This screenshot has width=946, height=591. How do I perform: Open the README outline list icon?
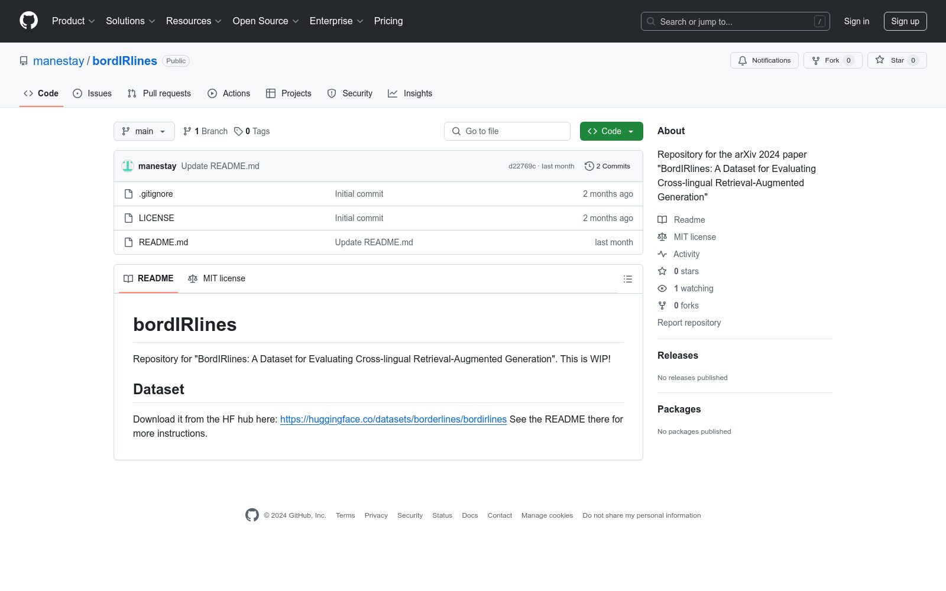pyautogui.click(x=628, y=279)
